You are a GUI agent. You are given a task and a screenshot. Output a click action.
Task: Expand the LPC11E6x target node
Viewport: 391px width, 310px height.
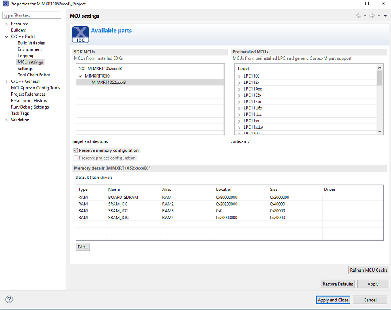(239, 96)
